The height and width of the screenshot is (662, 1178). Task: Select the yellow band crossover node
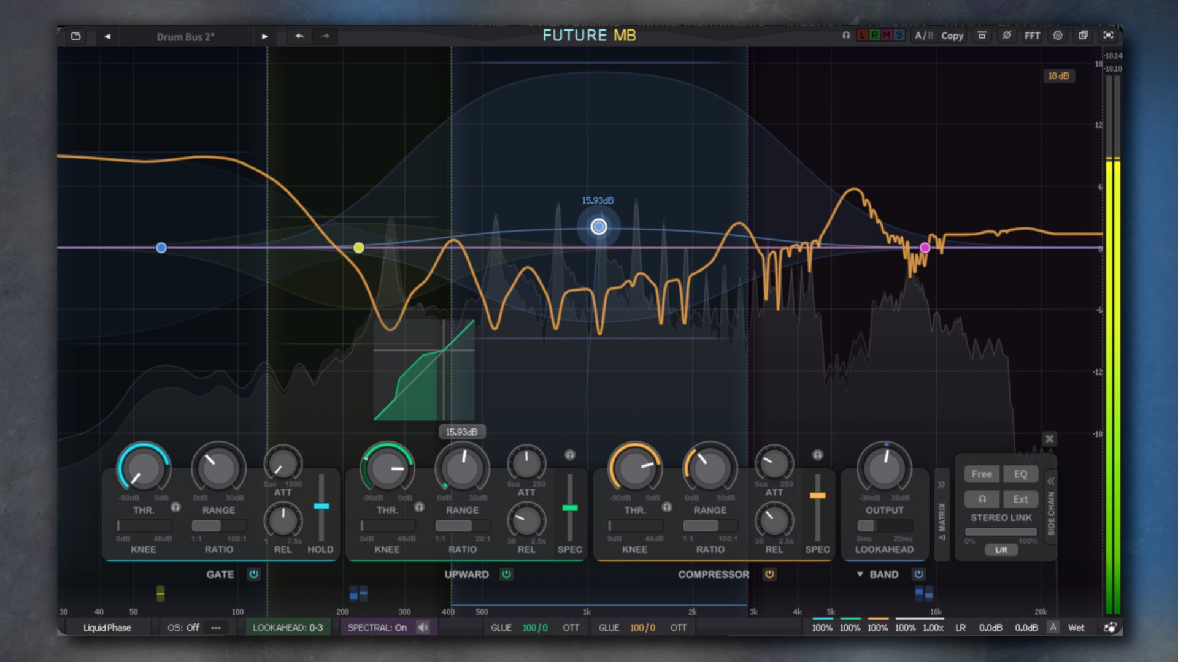coord(359,248)
